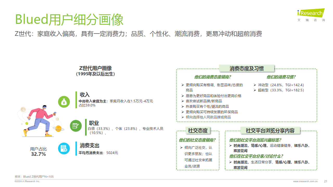Click the 社交态度 header box
The image size is (333, 187).
coord(198,130)
